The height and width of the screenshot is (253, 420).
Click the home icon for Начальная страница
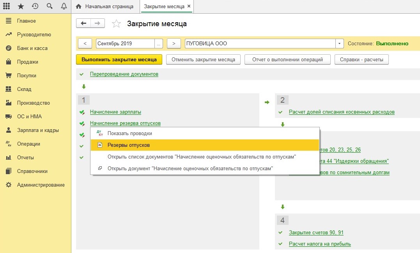(79, 7)
